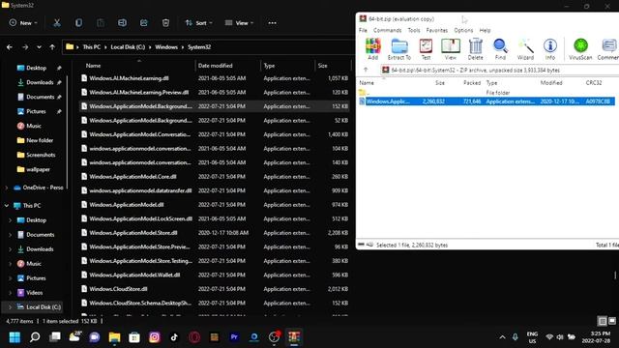The image size is (619, 348).
Task: Click This PC breadcrumb in address bar
Action: point(92,47)
